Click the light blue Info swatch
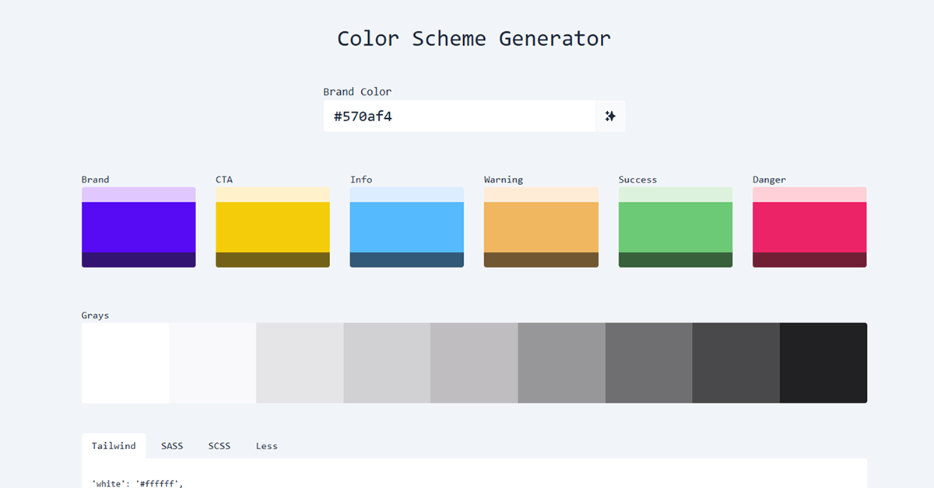This screenshot has width=934, height=488. [406, 227]
